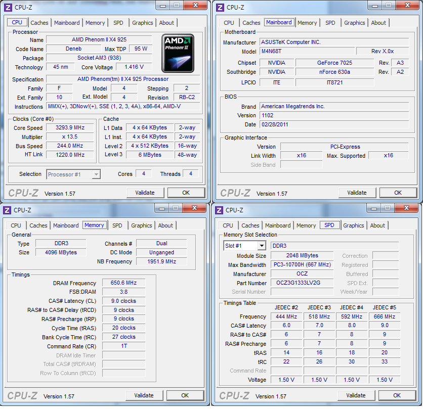Select the Bus Speed value 244.0 MHz

70,146
